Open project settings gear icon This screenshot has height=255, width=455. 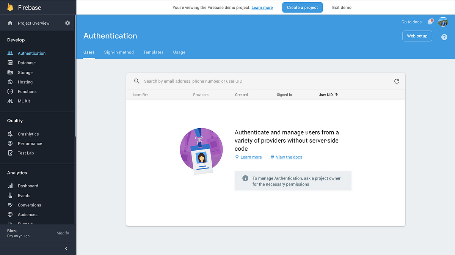click(x=67, y=23)
